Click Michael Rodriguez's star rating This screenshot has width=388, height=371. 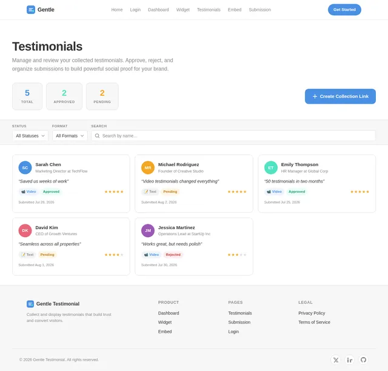237,192
